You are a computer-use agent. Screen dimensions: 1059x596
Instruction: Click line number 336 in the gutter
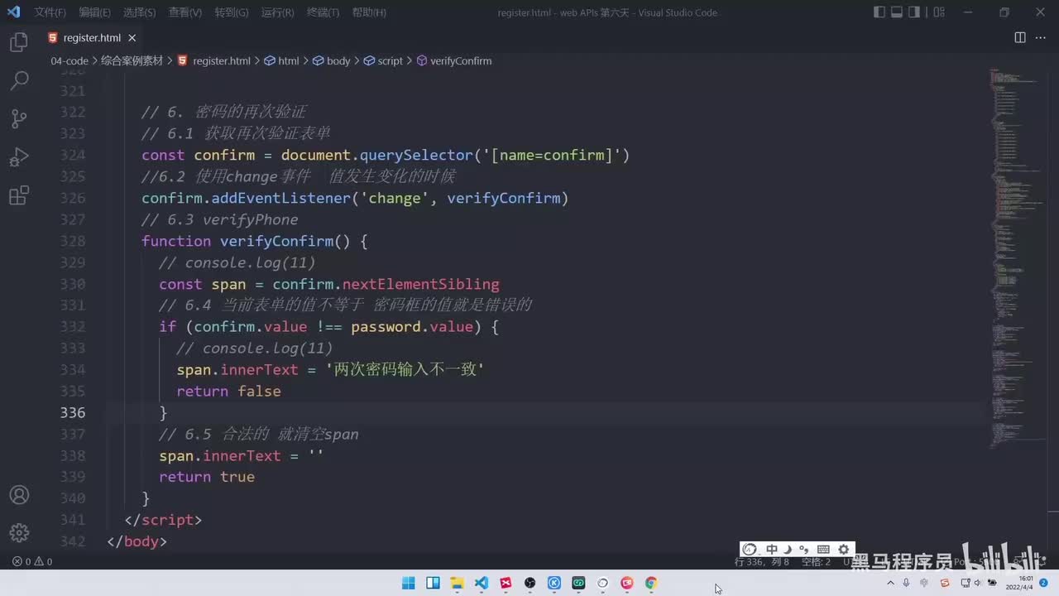[x=72, y=412]
